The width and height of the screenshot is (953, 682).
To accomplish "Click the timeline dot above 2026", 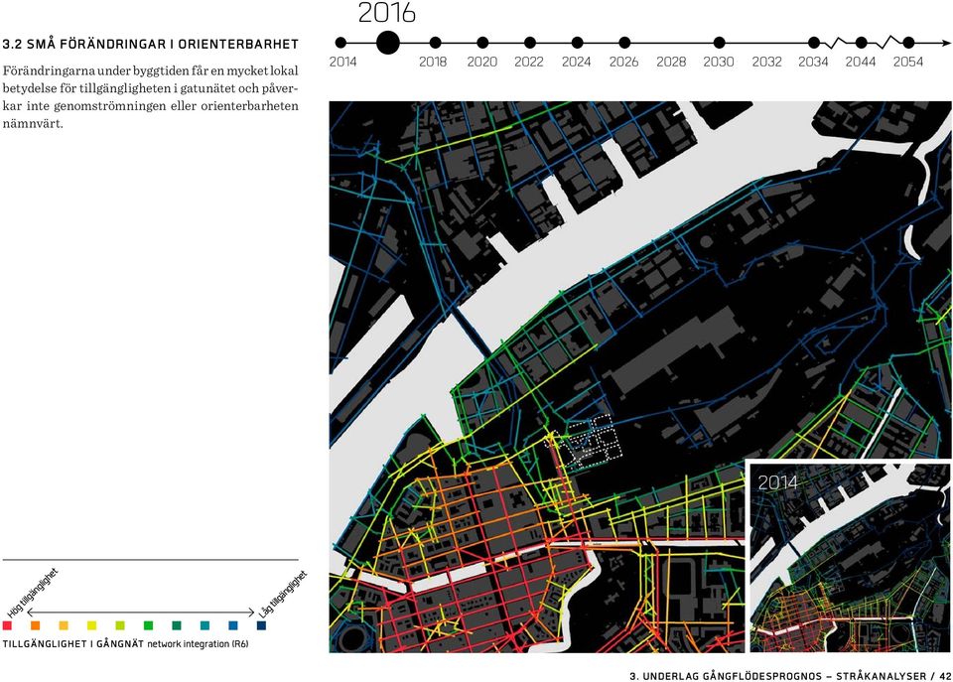I will pos(624,43).
